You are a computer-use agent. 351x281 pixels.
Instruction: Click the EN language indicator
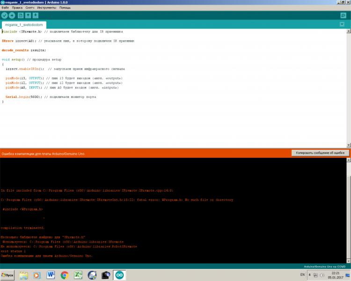302,274
